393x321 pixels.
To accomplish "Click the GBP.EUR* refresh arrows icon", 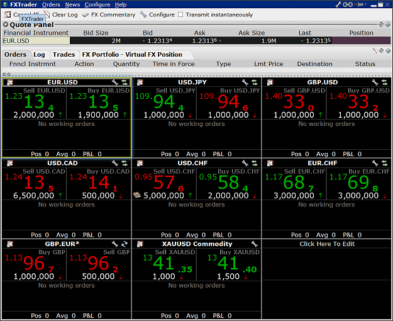I will (125, 244).
